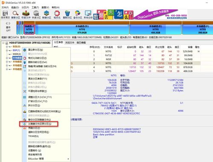Viewport: 213px width, 162px height.
Task: Switch to the 扇区编辑 sector editor tab
Action: point(81,43)
